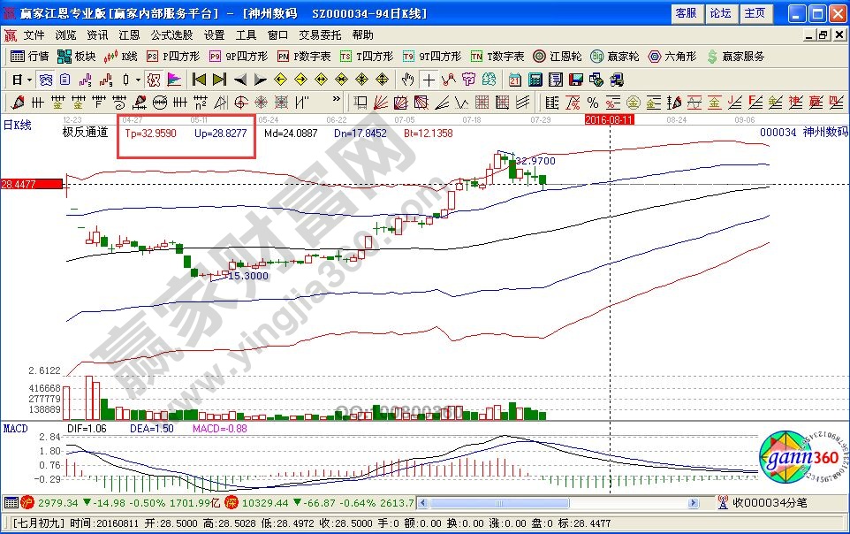
Task: Jump to first bar with skip-to-start icon
Action: pyautogui.click(x=200, y=79)
